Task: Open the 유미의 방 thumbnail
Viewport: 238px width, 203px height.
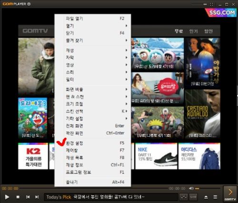Action: (x=158, y=88)
